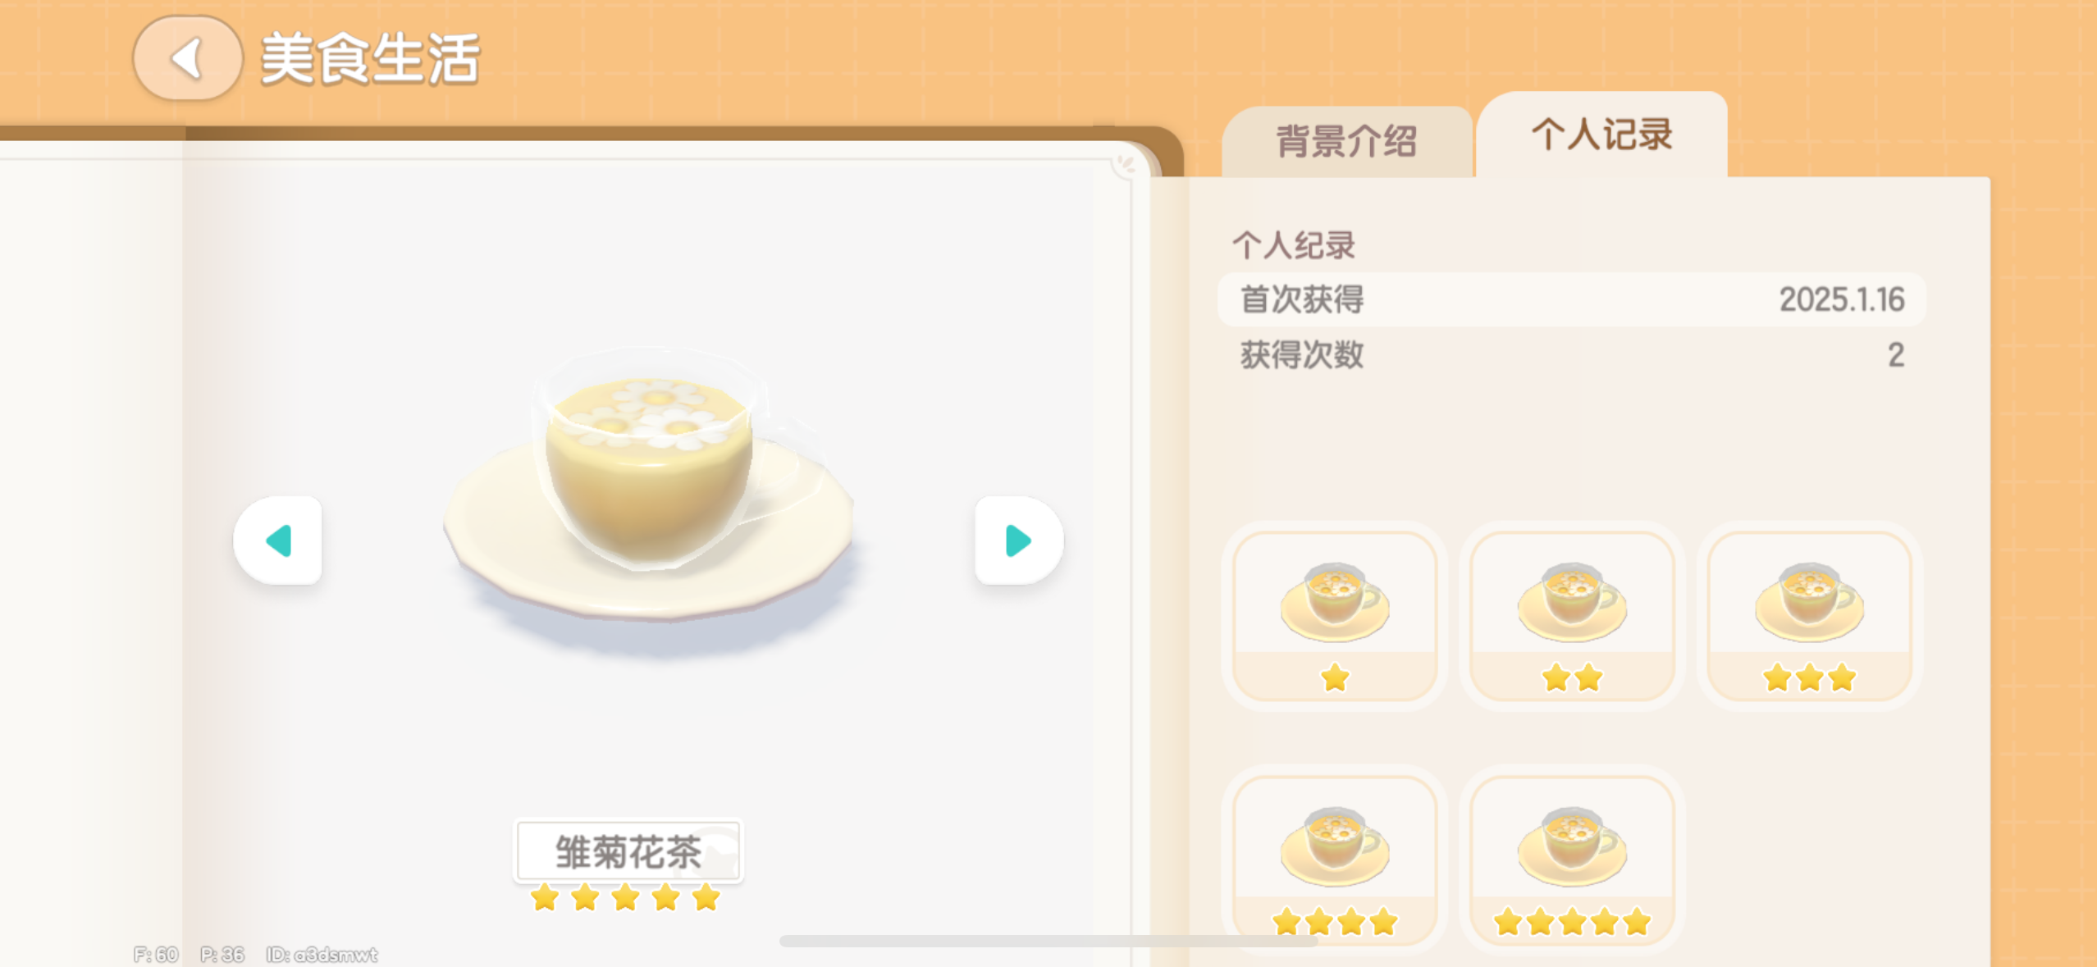
Task: Click the 个人纪录 section heading
Action: [1294, 245]
